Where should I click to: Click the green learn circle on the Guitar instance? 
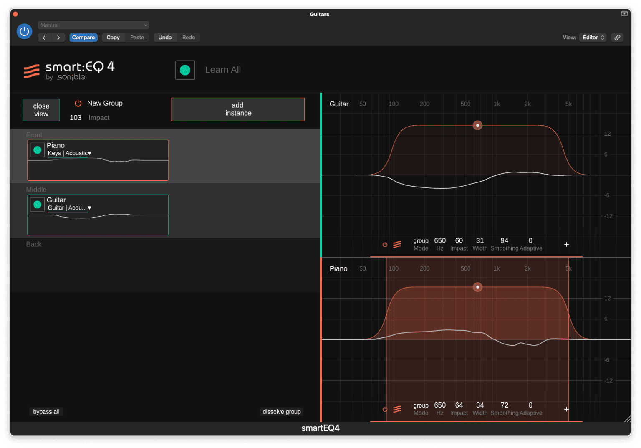click(37, 204)
